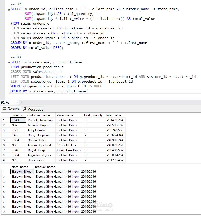Screen dimensions: 201x216
Task: Click the left scroll arrow beside zoom control
Action: 22,102
